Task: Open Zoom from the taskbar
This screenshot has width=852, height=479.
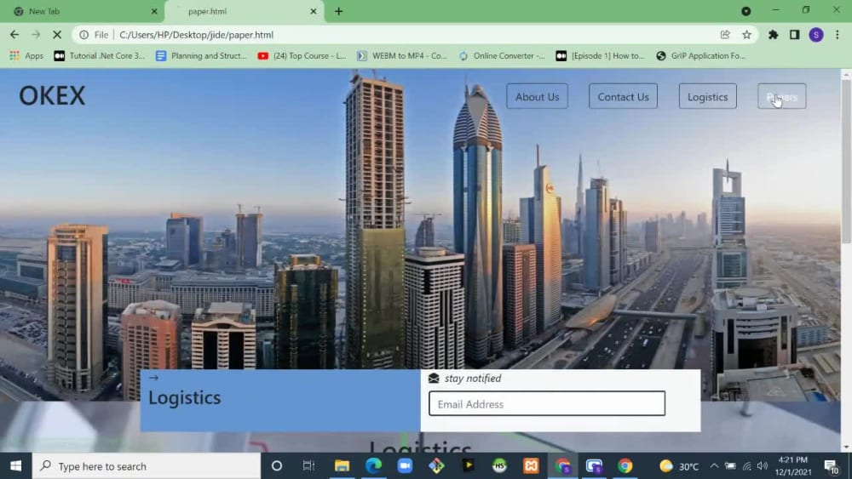Action: [x=405, y=466]
